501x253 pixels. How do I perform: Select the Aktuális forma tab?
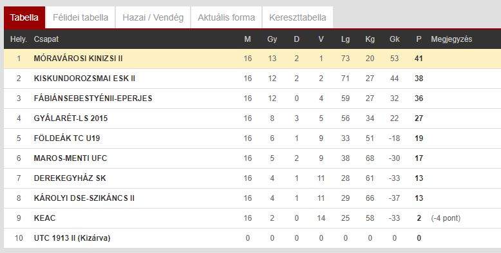[226, 17]
